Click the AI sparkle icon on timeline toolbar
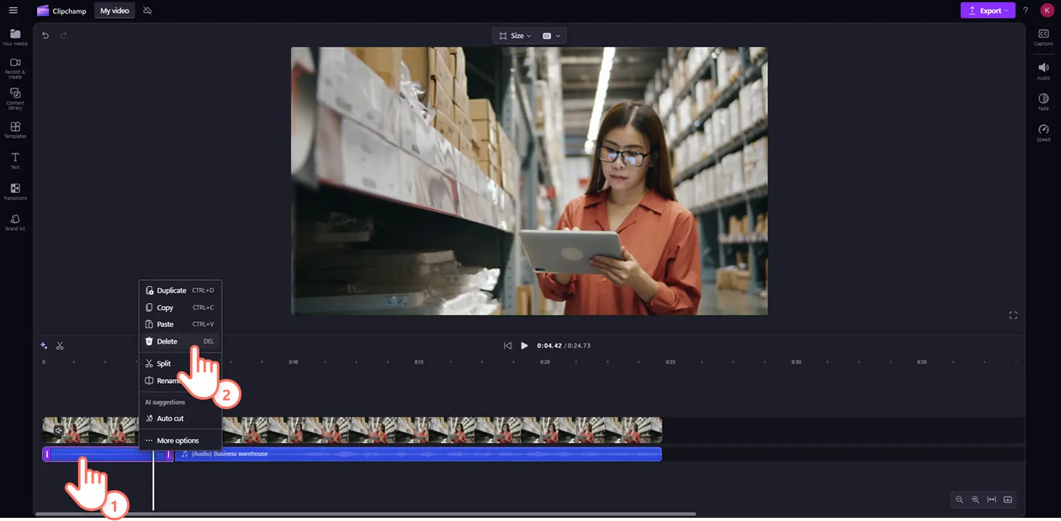Image resolution: width=1061 pixels, height=521 pixels. 43,346
